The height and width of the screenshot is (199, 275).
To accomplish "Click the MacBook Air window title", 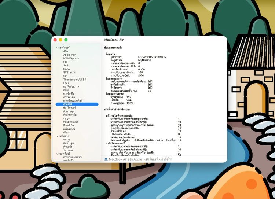I will pyautogui.click(x=114, y=40).
